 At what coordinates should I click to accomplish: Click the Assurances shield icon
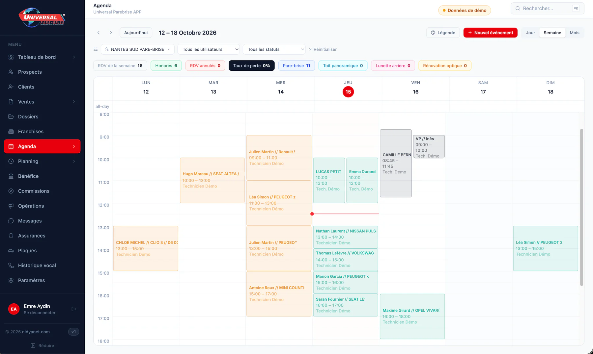coord(11,236)
